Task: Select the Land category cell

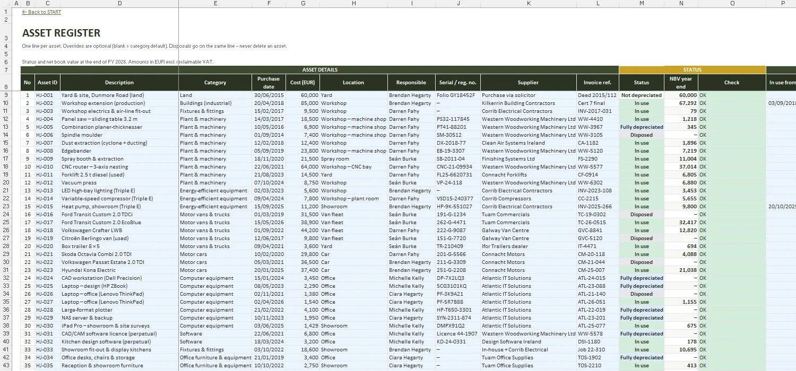Action: pyautogui.click(x=215, y=95)
